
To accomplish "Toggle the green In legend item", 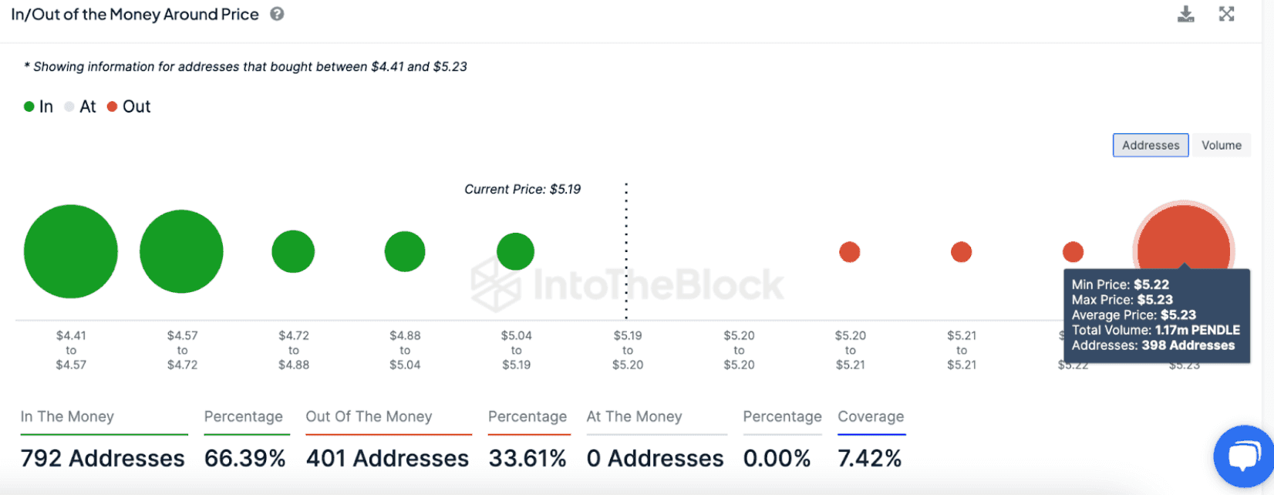I will (39, 106).
